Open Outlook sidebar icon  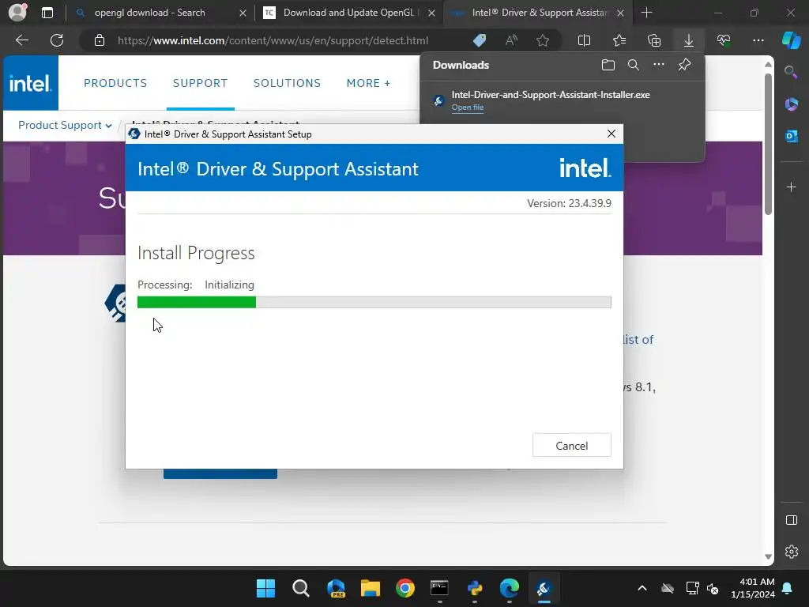tap(791, 136)
